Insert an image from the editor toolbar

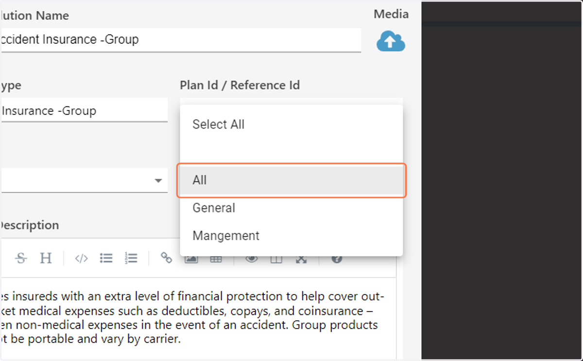tap(191, 260)
